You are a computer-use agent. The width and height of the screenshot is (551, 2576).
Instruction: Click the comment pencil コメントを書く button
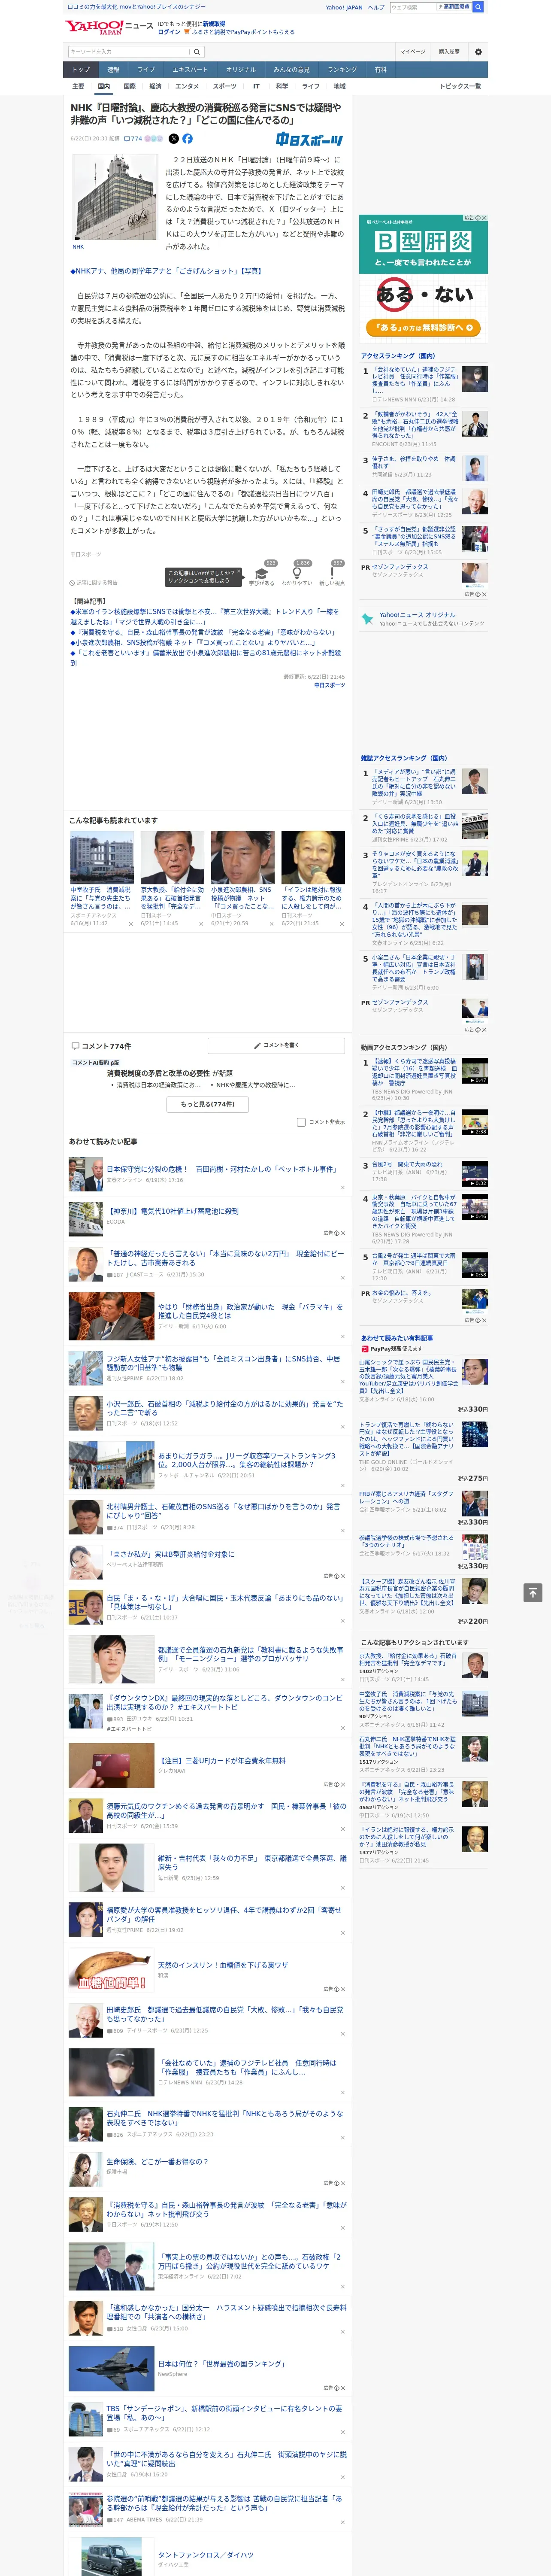[x=277, y=1045]
